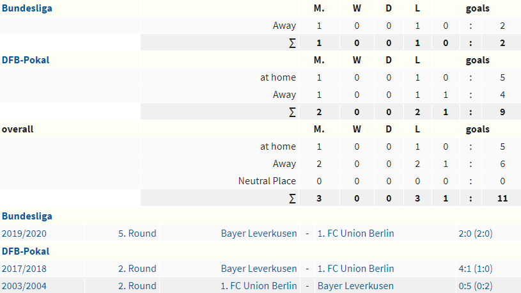Viewport: 521px width, 293px height.
Task: Open 1. FC Union Berlin in 2019/2020 row
Action: click(x=356, y=234)
